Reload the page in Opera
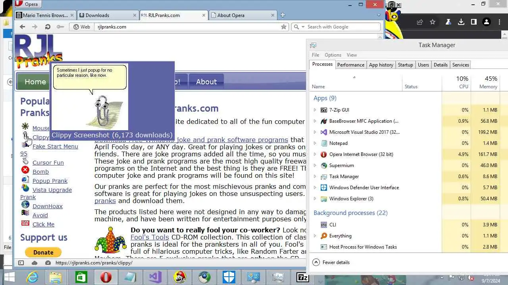This screenshot has width=508, height=285. click(x=48, y=27)
